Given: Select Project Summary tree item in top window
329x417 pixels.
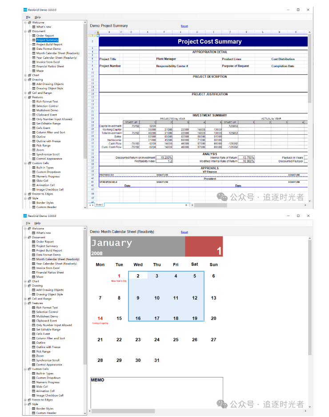Looking at the screenshot, I should tap(47, 40).
